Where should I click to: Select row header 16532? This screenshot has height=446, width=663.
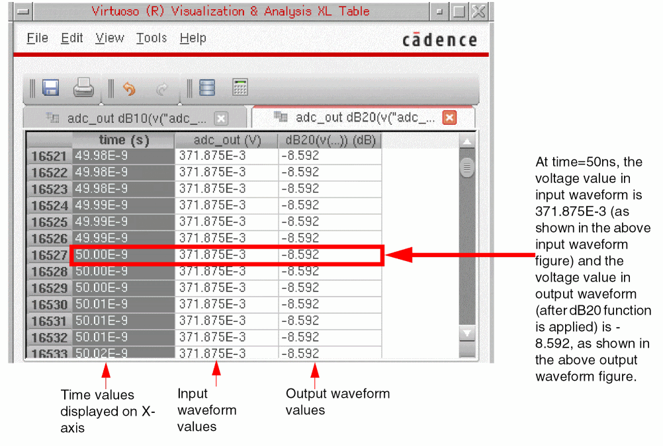click(x=49, y=338)
